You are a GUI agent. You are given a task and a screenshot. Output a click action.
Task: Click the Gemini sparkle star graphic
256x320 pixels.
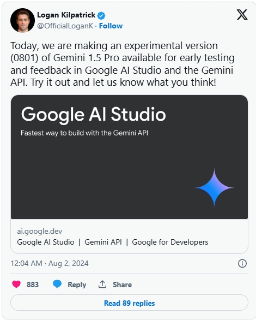(x=214, y=187)
